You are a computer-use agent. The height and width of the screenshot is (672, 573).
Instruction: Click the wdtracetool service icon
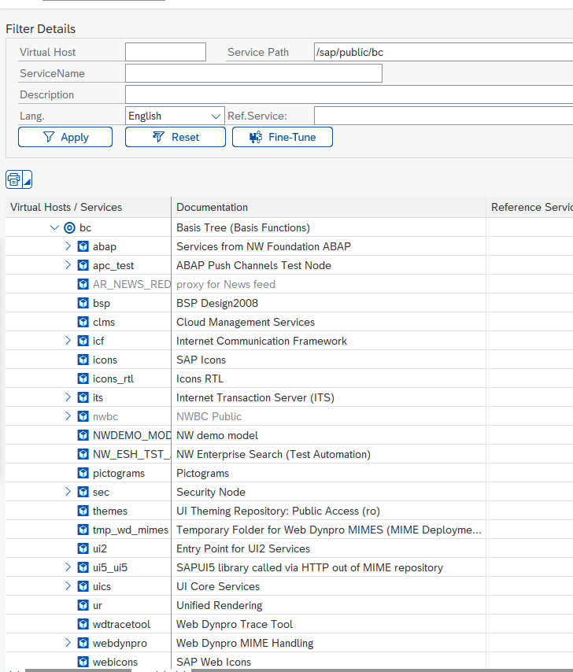click(83, 623)
